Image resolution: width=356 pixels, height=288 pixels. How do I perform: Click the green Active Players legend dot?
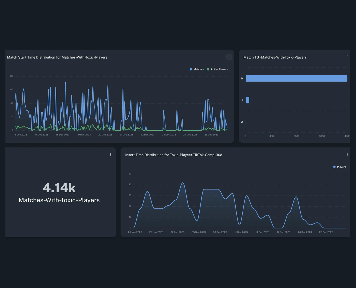tap(208, 69)
